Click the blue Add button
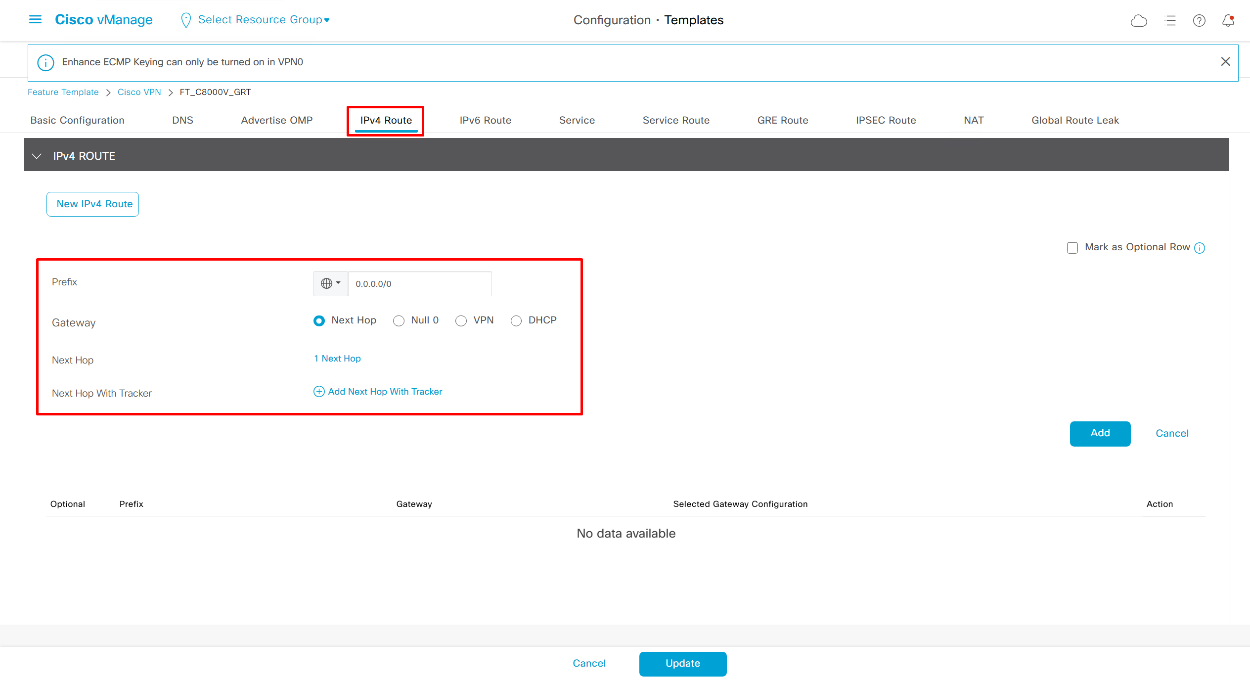1250x681 pixels. (1100, 433)
